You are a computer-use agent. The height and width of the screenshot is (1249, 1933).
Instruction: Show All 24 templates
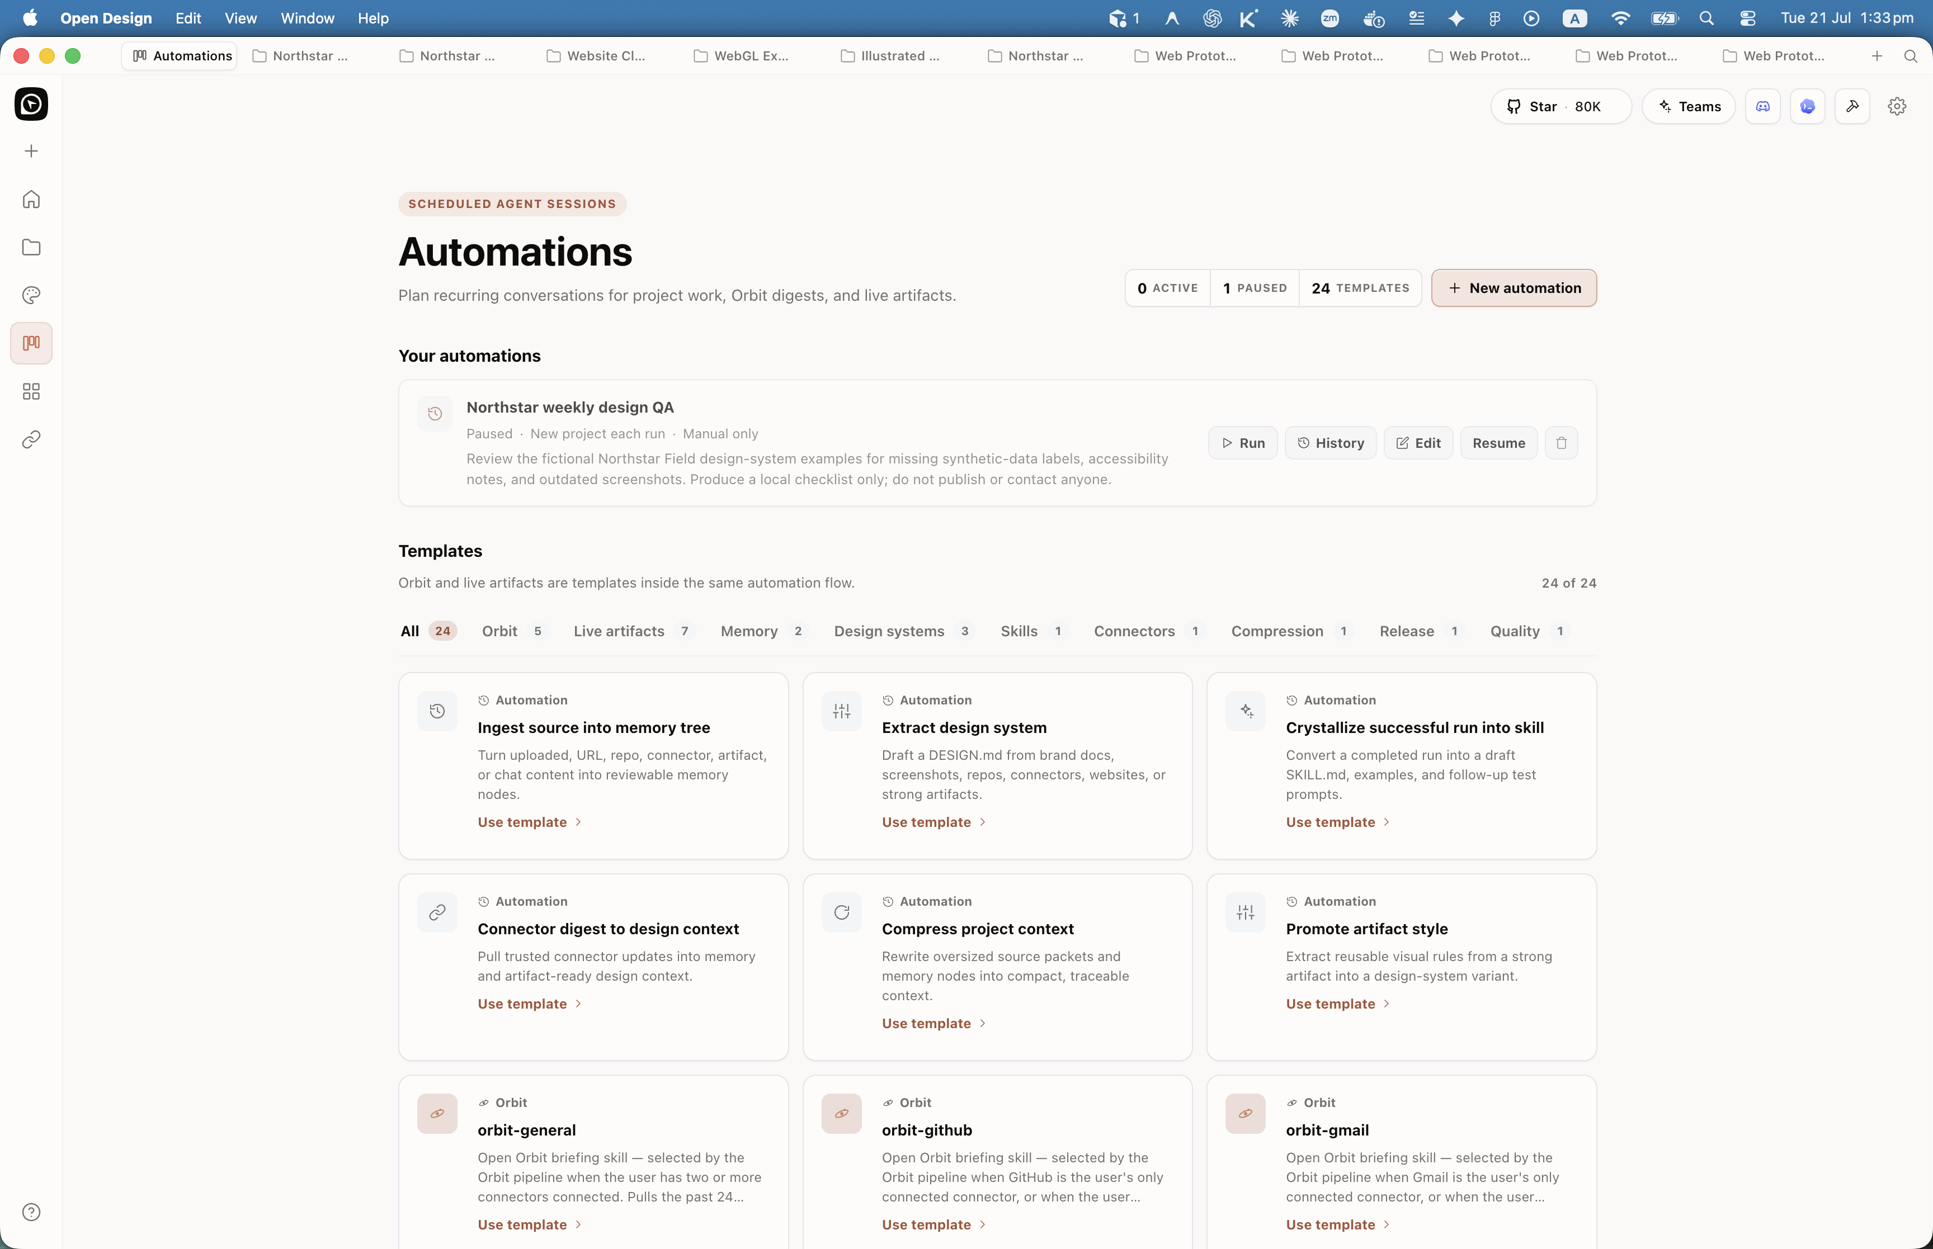click(x=428, y=631)
